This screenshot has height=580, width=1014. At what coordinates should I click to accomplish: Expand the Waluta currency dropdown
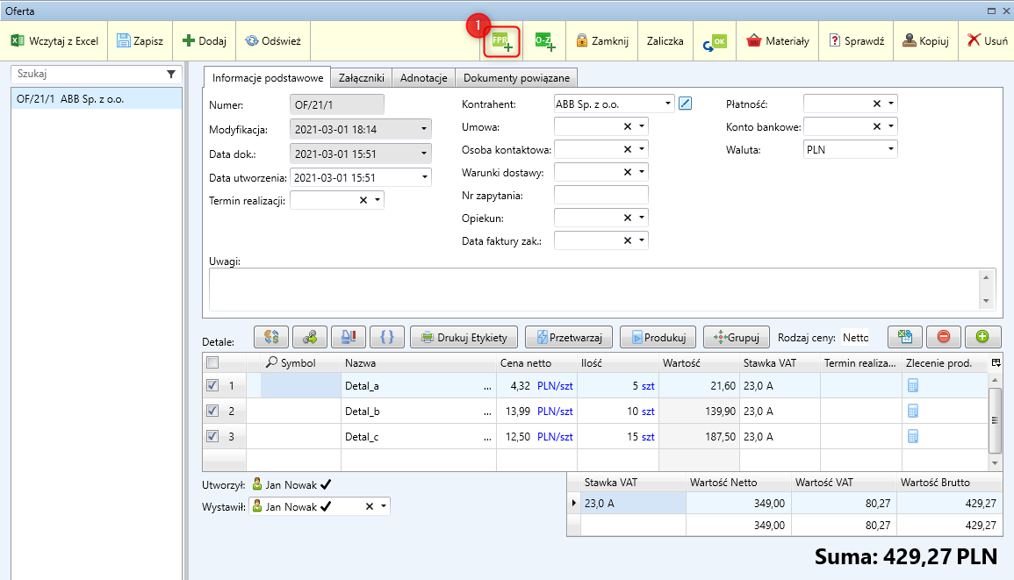(891, 150)
